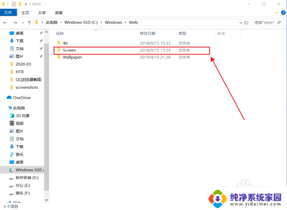Click Windows in the address path
The width and height of the screenshot is (287, 210).
pos(113,22)
